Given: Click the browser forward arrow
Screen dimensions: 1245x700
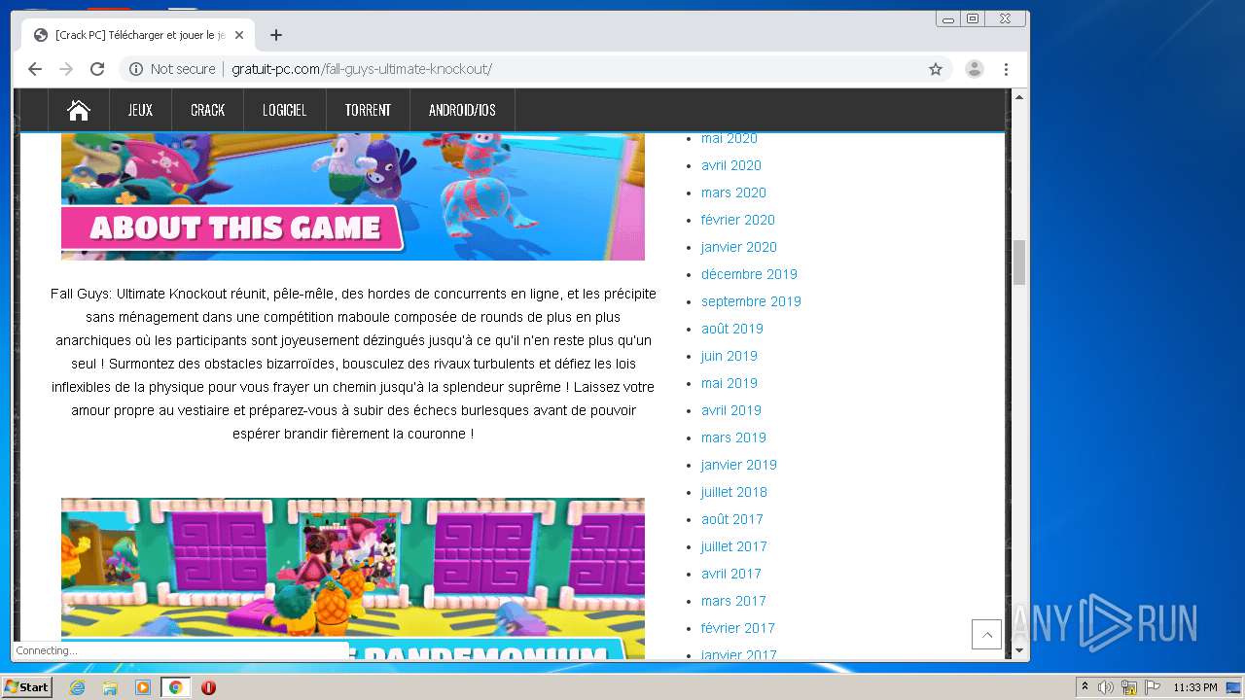Looking at the screenshot, I should [66, 69].
